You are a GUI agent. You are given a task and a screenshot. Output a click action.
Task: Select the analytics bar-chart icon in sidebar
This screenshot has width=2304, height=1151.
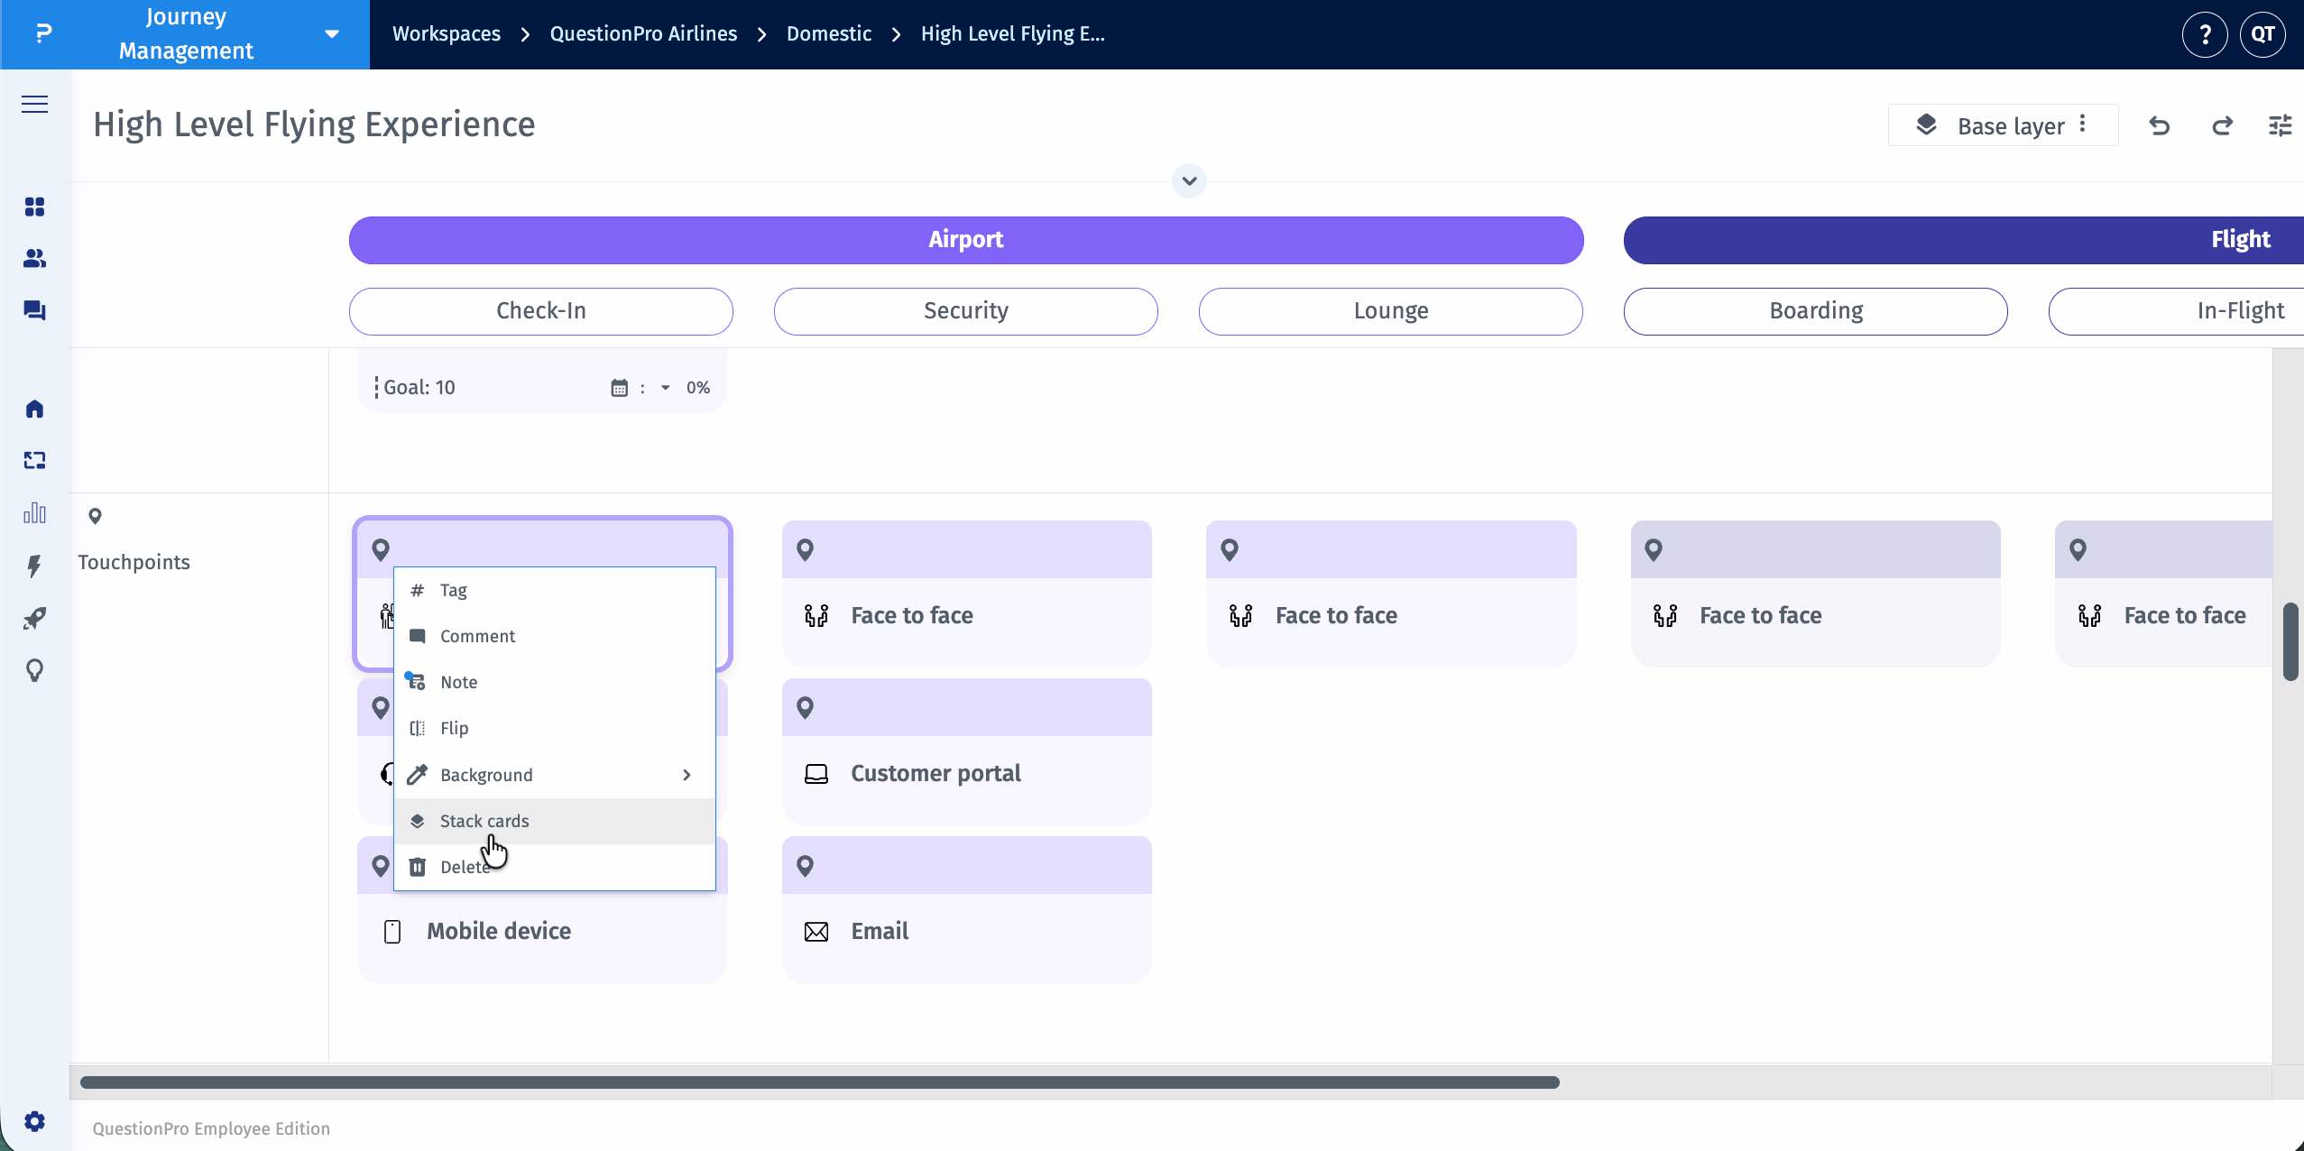[x=34, y=512]
